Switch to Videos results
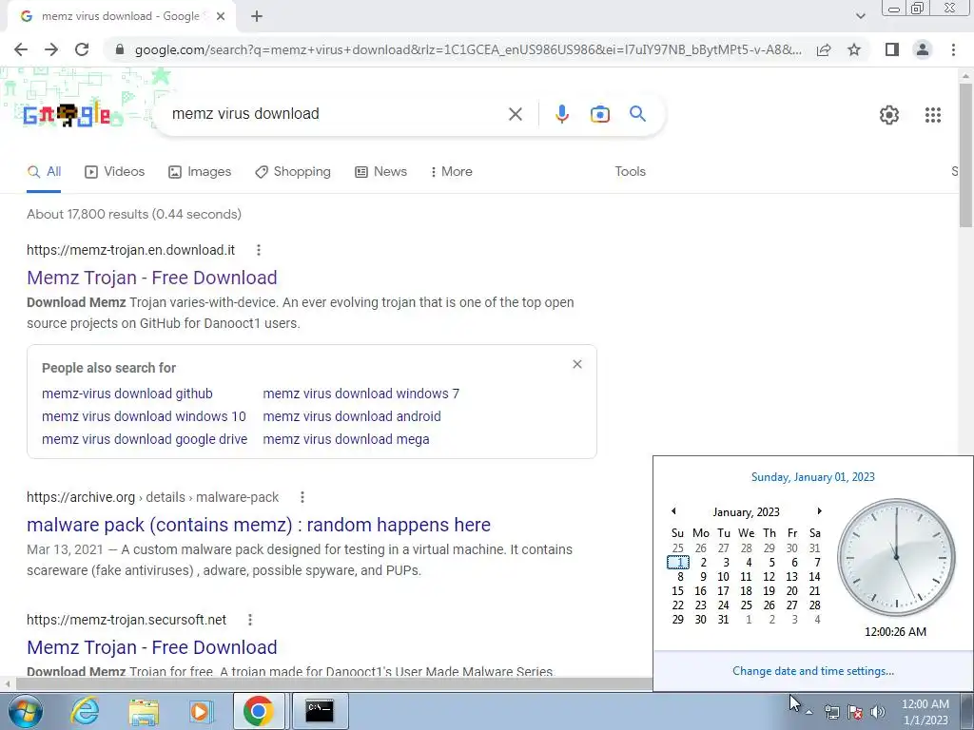 pyautogui.click(x=115, y=172)
